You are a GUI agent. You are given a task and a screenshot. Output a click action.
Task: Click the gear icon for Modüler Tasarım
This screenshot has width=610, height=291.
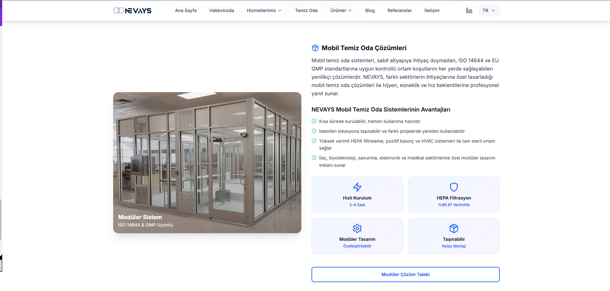coord(357,228)
